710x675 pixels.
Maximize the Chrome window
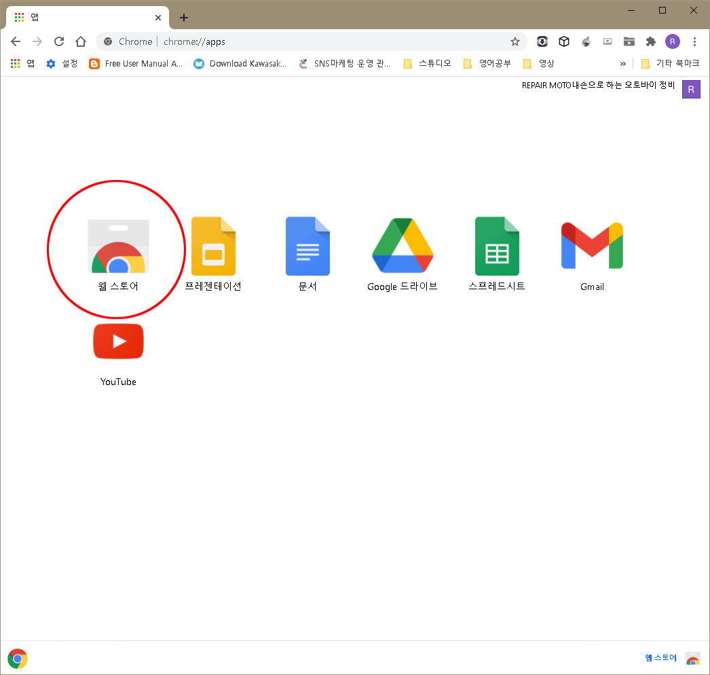pyautogui.click(x=662, y=10)
